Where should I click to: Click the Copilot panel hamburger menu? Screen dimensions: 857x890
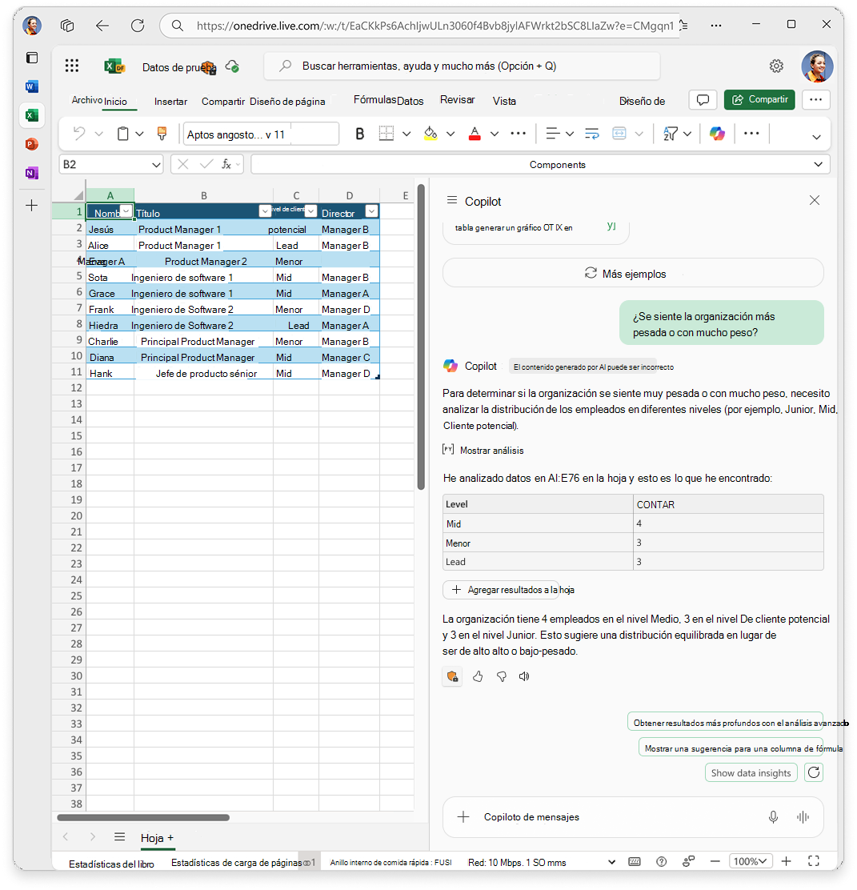(x=452, y=200)
